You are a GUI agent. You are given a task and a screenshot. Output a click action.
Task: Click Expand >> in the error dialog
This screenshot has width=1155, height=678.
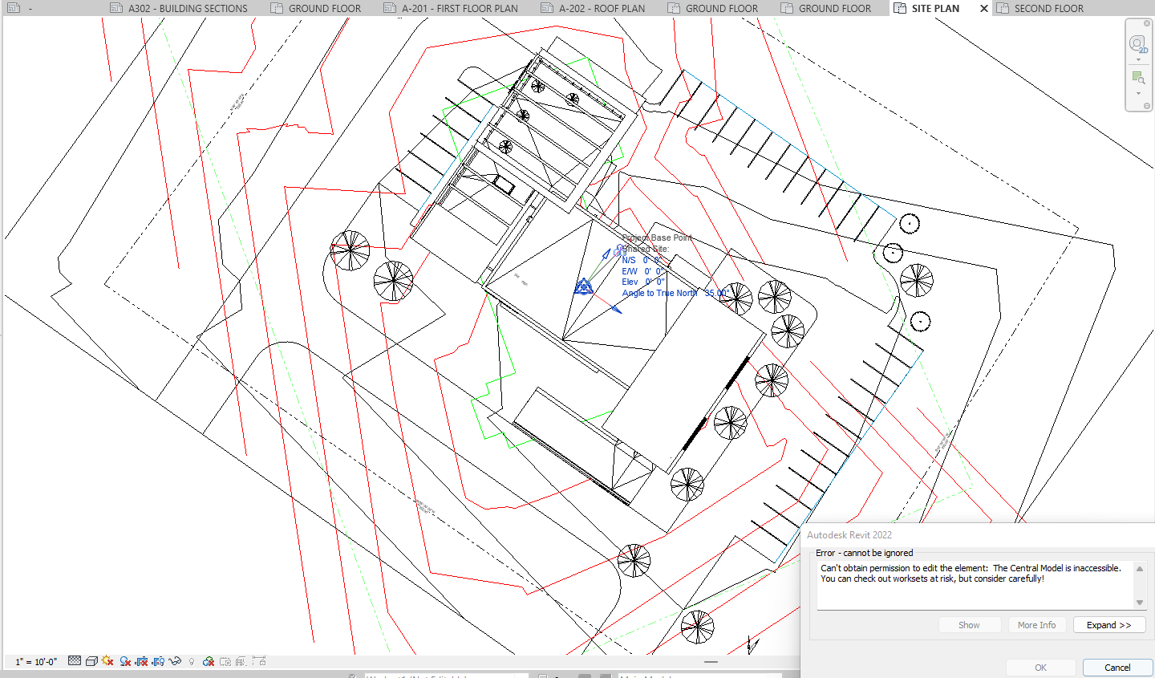click(x=1109, y=625)
